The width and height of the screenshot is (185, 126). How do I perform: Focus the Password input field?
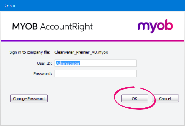coord(95,73)
